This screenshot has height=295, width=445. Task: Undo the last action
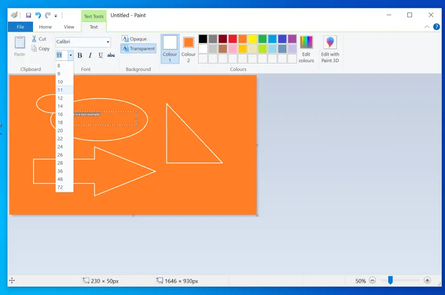38,15
